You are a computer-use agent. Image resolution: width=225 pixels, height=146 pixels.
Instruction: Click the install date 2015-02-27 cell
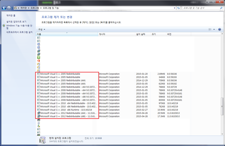tap(142, 110)
